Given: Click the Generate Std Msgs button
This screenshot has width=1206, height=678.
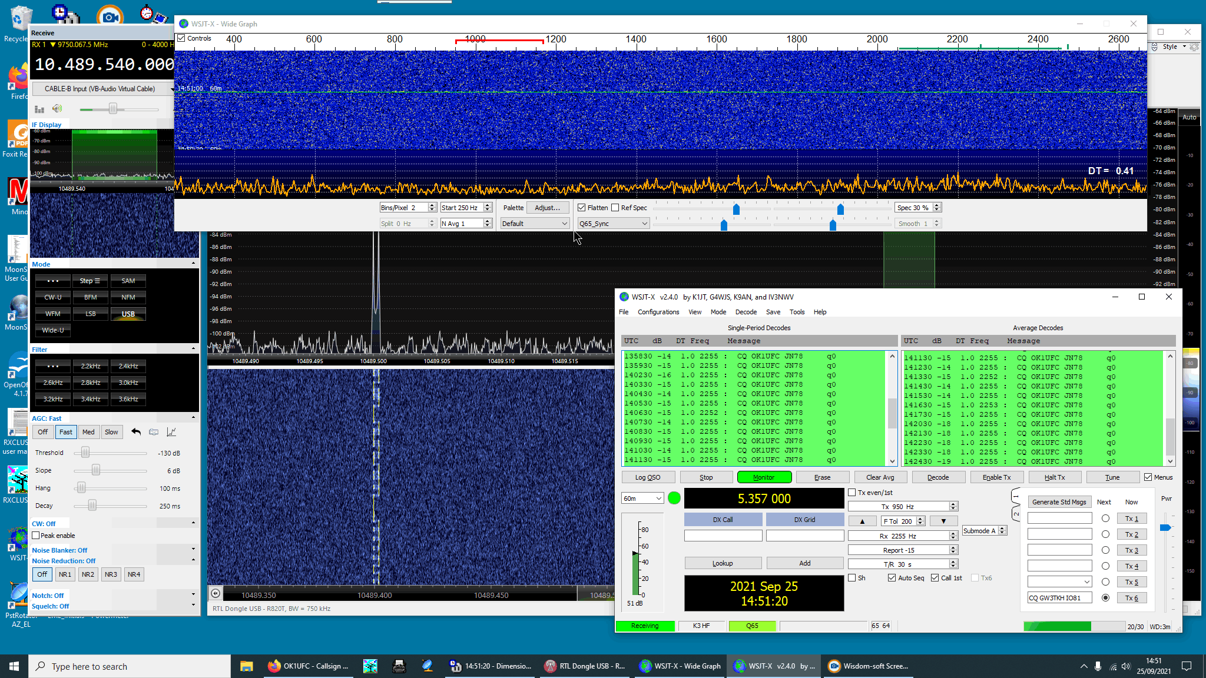Looking at the screenshot, I should [x=1059, y=502].
